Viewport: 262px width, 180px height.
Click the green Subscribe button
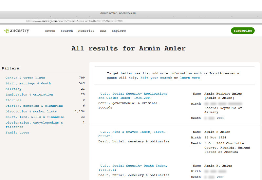(x=243, y=31)
